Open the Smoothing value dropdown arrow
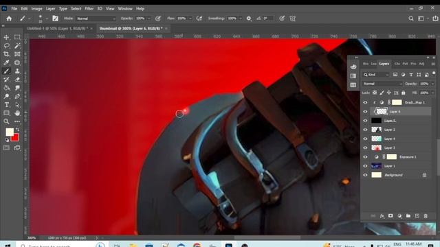Image resolution: width=440 pixels, height=247 pixels. point(241,19)
